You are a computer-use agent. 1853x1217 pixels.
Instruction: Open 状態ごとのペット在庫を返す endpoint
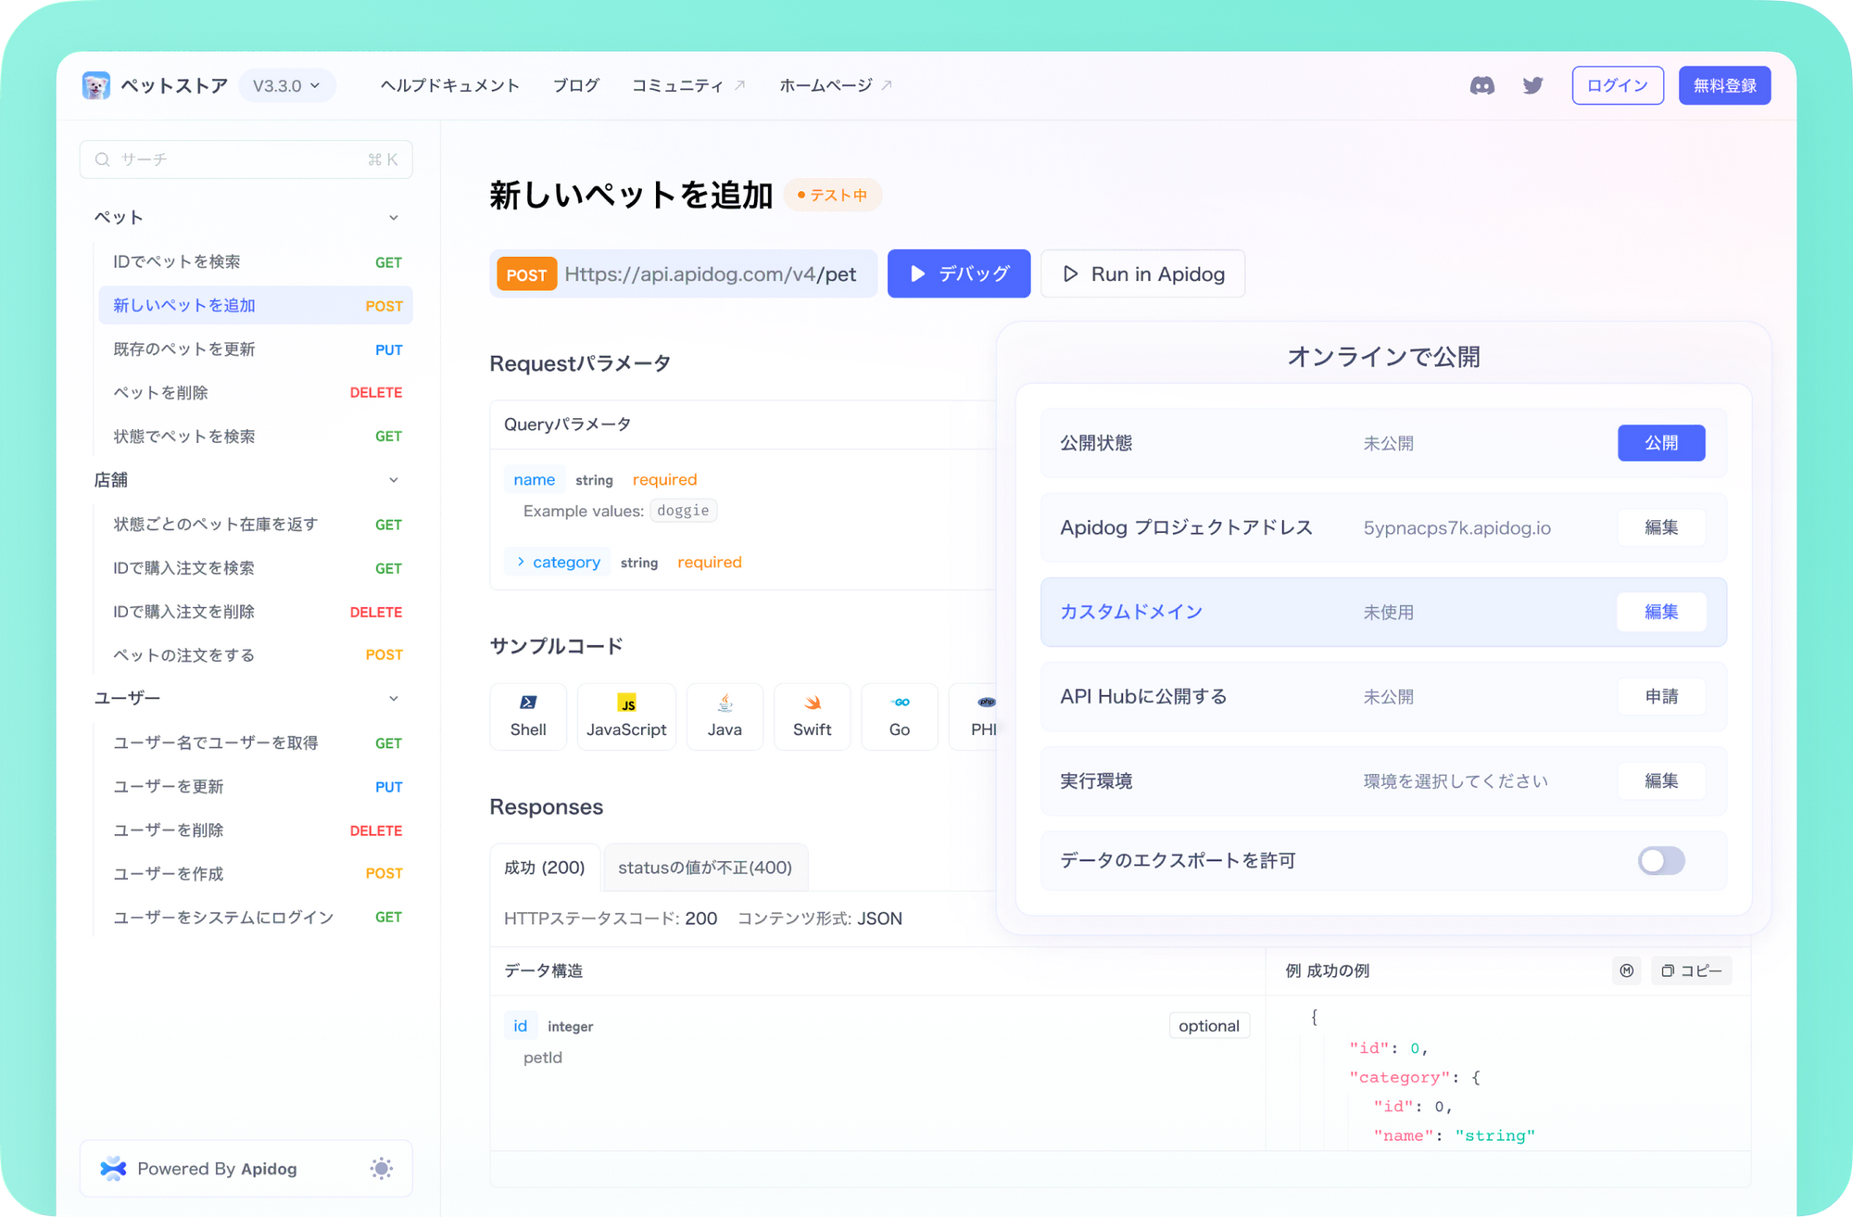pos(256,525)
